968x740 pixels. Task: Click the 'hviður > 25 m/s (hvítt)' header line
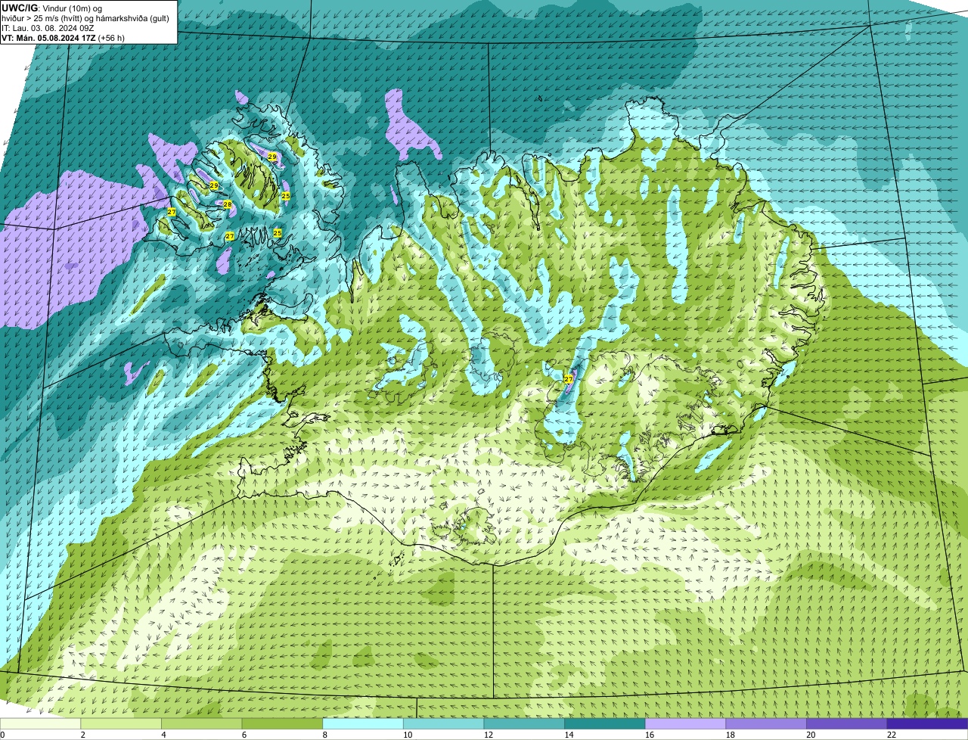coord(85,17)
